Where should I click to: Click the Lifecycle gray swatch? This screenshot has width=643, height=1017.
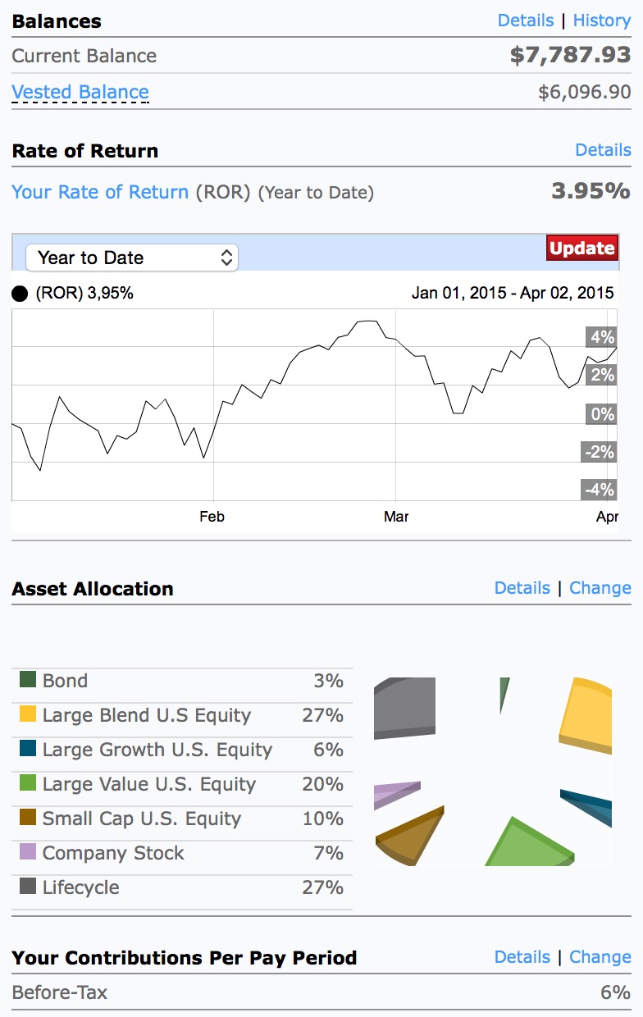(x=28, y=887)
